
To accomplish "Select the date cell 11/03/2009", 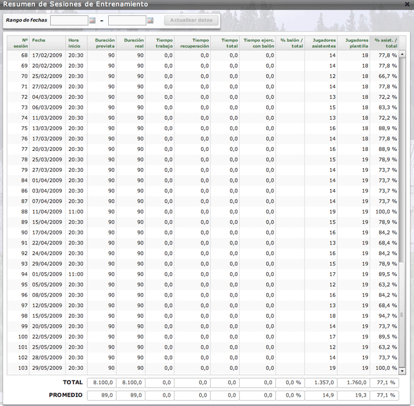I will pyautogui.click(x=47, y=118).
